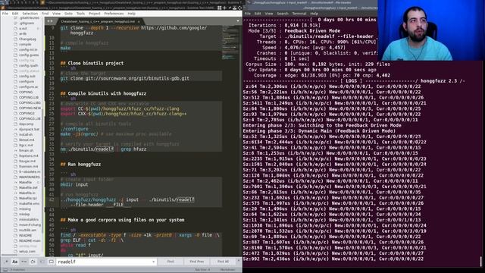Open the Find menu in Sublime Text
This screenshot has height=273, width=485.
[45, 14]
